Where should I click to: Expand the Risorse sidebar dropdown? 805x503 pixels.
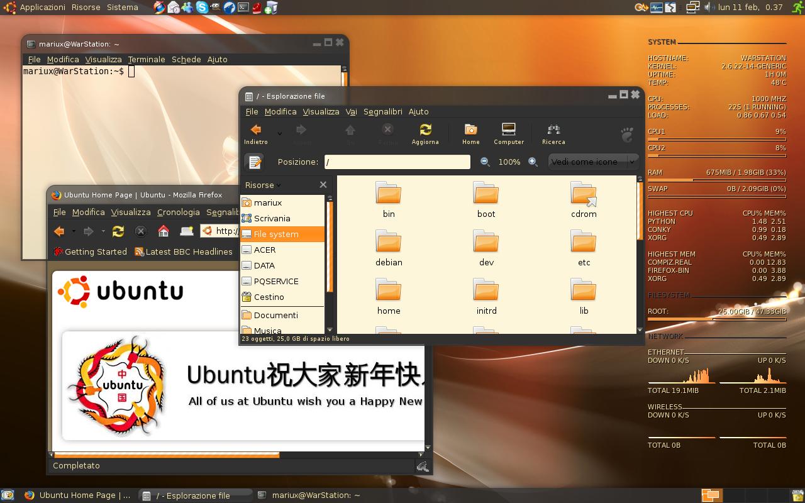tap(264, 185)
